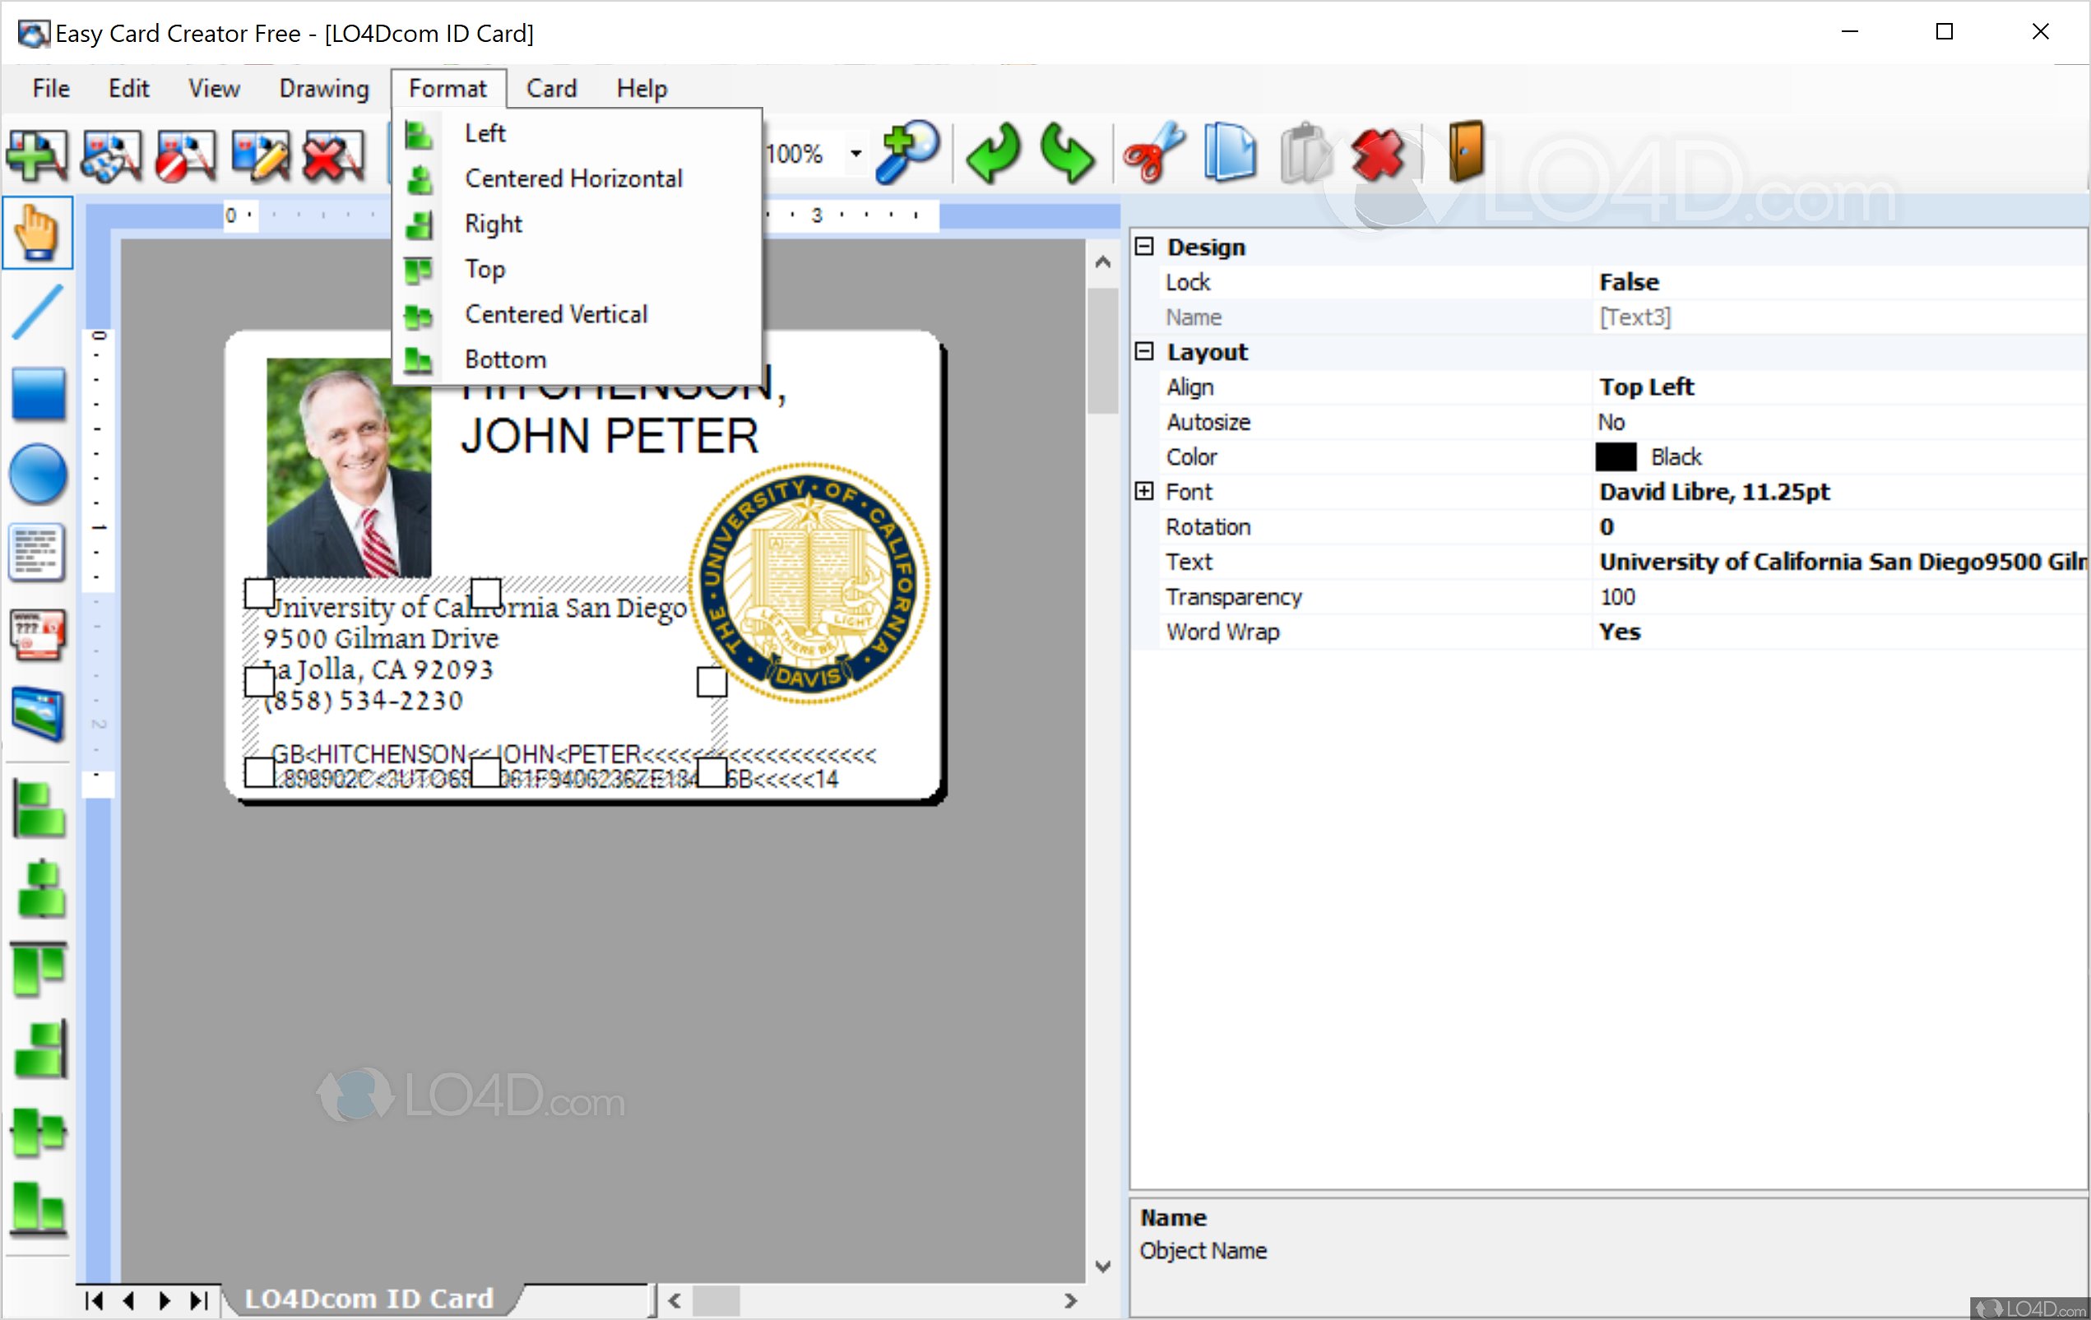Select the image insert tool
The image size is (2091, 1320).
pos(38,713)
